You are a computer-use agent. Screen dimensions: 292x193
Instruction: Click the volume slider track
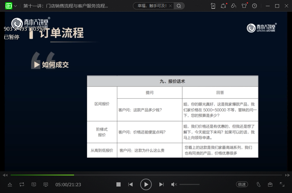point(189,184)
